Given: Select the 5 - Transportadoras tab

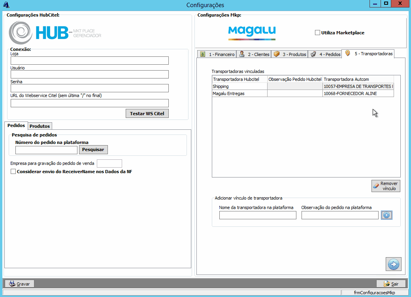Looking at the screenshot, I should point(368,54).
